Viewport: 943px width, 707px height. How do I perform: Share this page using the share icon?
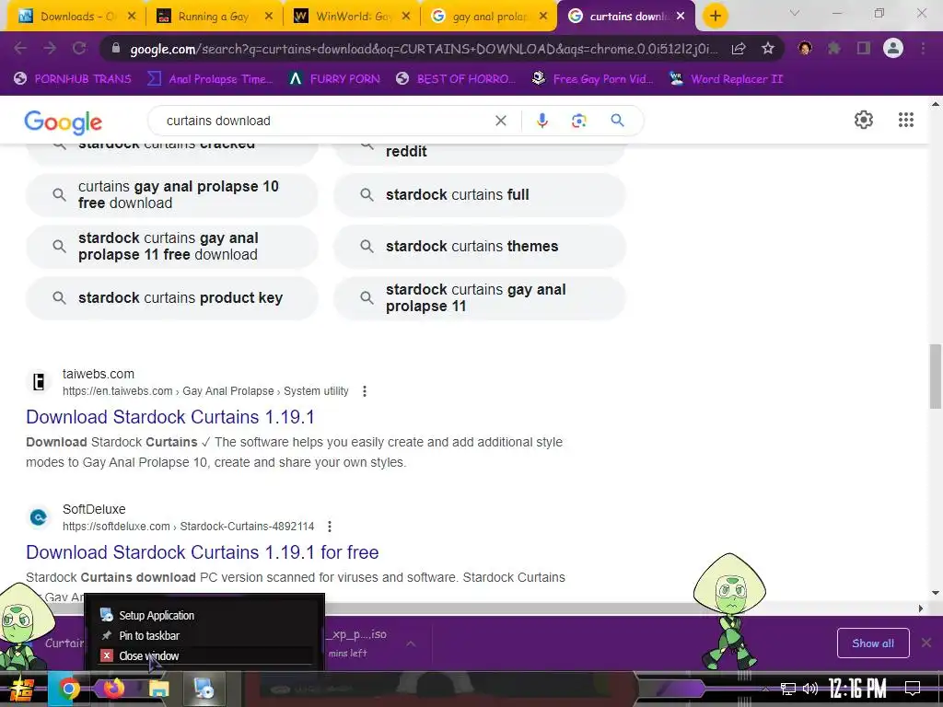pyautogui.click(x=739, y=49)
